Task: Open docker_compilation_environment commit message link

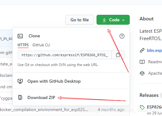Action: (x=44, y=110)
